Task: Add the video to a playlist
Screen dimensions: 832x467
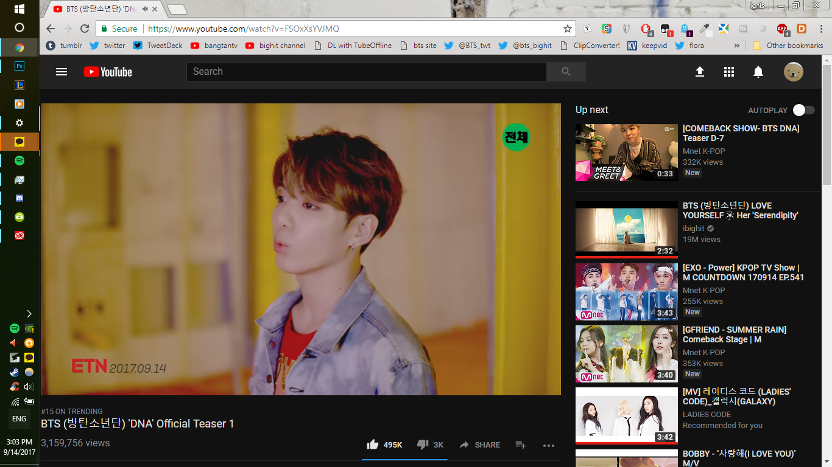Action: point(520,445)
